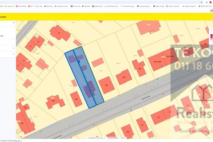Image resolution: width=213 pixels, height=142 pixels.
Task: Select the building numbered 23
Action: pos(59,33)
